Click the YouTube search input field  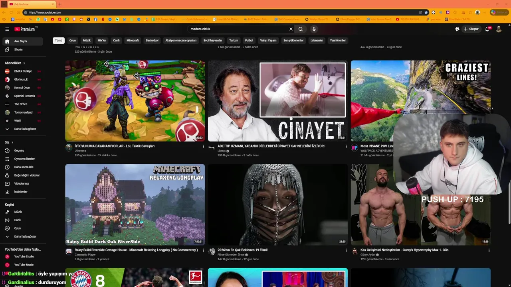pyautogui.click(x=238, y=29)
